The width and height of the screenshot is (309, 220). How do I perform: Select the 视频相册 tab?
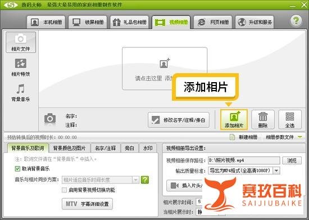(171, 22)
